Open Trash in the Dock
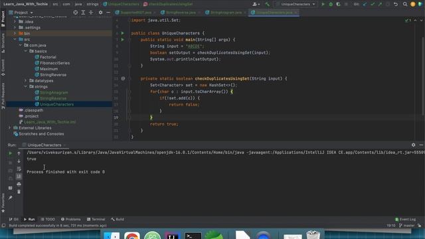The height and width of the screenshot is (239, 425). tap(313, 234)
